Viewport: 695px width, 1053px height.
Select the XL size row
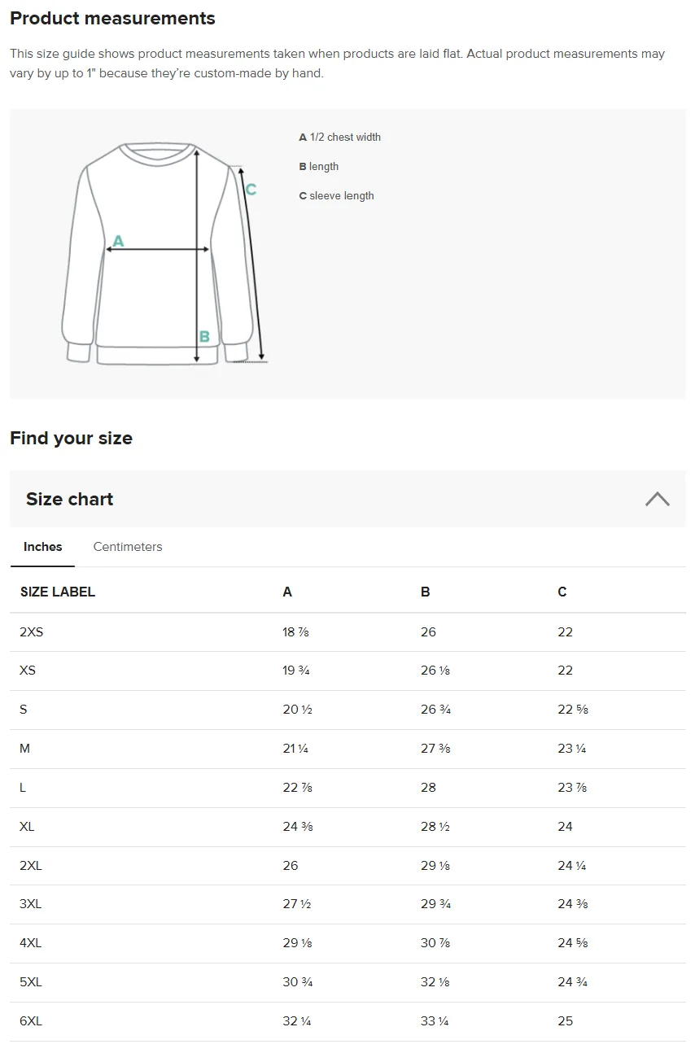[347, 827]
